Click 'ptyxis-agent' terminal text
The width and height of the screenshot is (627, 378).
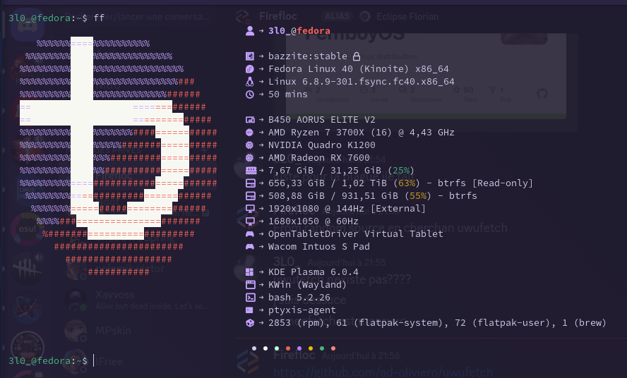coord(302,310)
